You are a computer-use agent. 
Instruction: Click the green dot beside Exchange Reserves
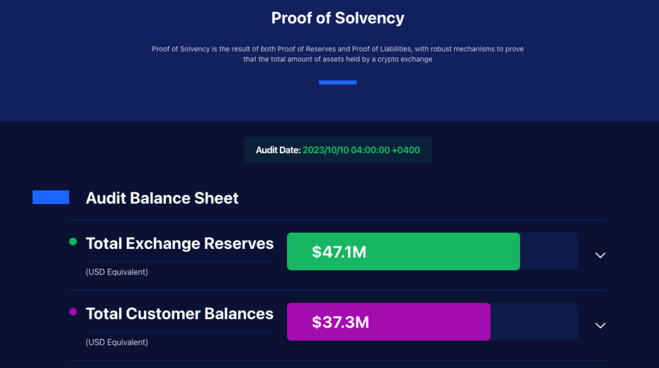[x=73, y=242]
